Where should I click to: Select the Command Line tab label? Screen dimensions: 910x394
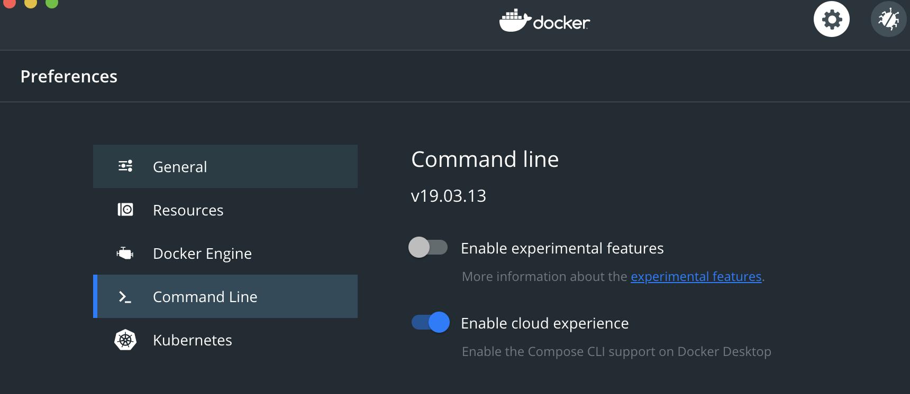coord(205,297)
